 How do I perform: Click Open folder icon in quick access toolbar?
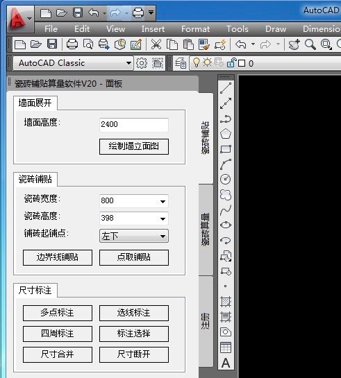pos(62,12)
